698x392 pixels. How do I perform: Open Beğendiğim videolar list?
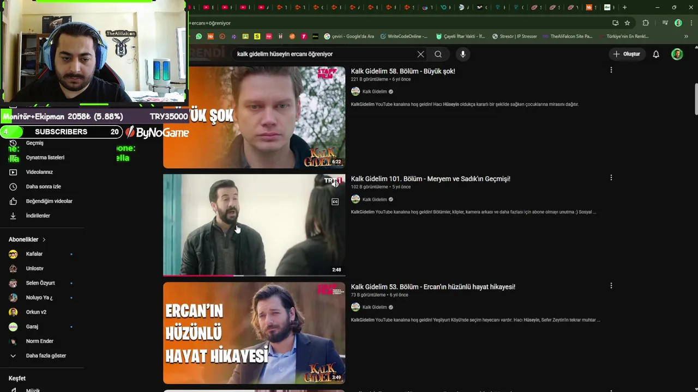(49, 201)
